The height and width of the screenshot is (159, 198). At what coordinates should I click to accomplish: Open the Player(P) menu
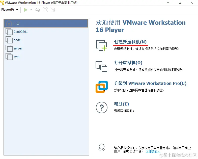(x=8, y=10)
